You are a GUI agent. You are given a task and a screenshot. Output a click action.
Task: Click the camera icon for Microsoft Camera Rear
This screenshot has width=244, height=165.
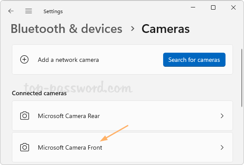click(x=25, y=116)
